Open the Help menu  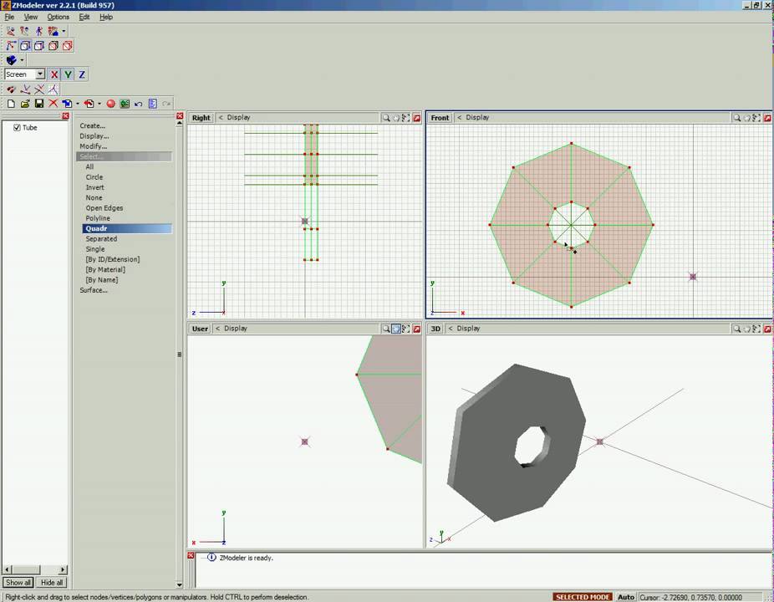pos(106,17)
